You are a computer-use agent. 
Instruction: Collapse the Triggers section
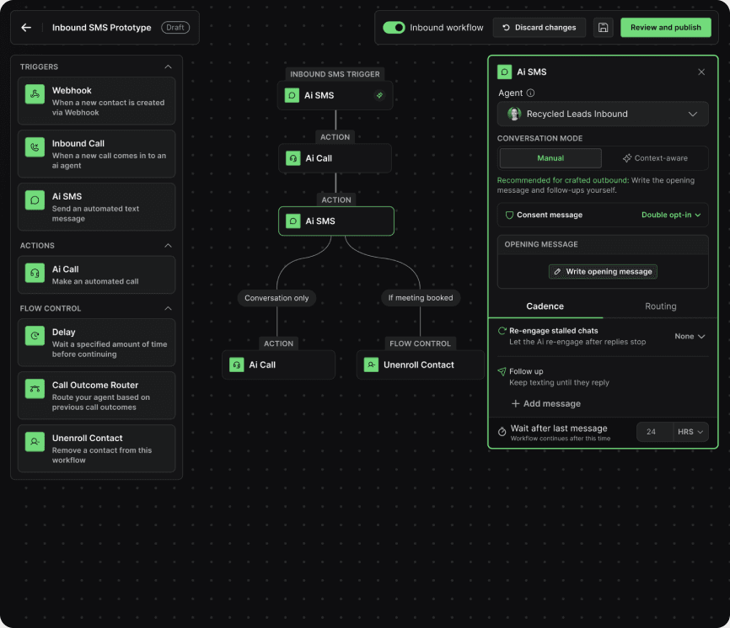click(x=168, y=67)
